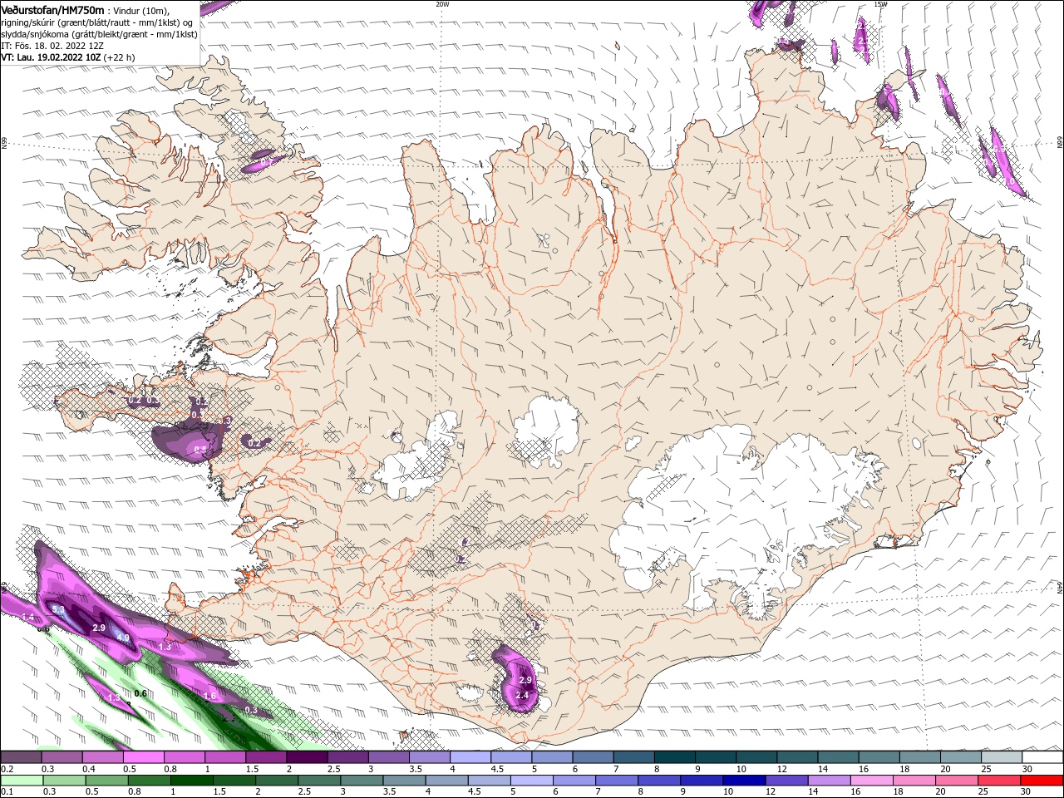The image size is (1064, 798).
Task: Click the 5.3 precipitation value offshore southwest
Action: 58,610
